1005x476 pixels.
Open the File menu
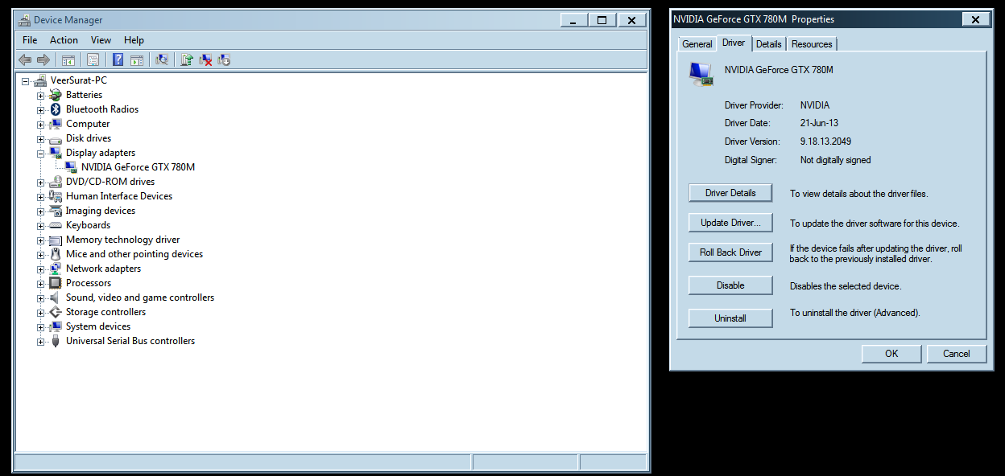click(30, 40)
